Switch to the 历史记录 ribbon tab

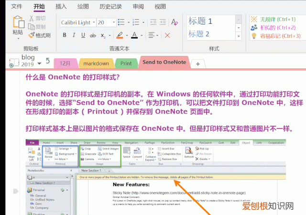[110, 6]
